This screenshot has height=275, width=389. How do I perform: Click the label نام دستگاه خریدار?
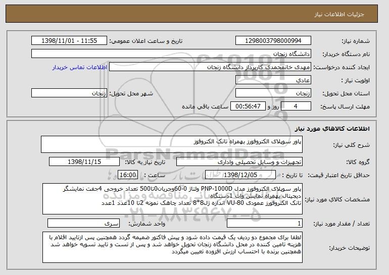pyautogui.click(x=346, y=54)
